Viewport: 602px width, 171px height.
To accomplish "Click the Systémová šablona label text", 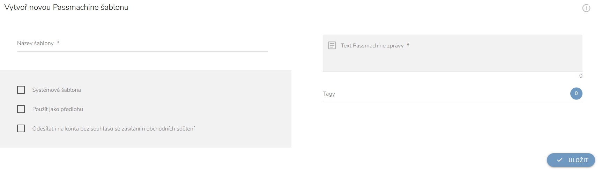I will pyautogui.click(x=57, y=90).
